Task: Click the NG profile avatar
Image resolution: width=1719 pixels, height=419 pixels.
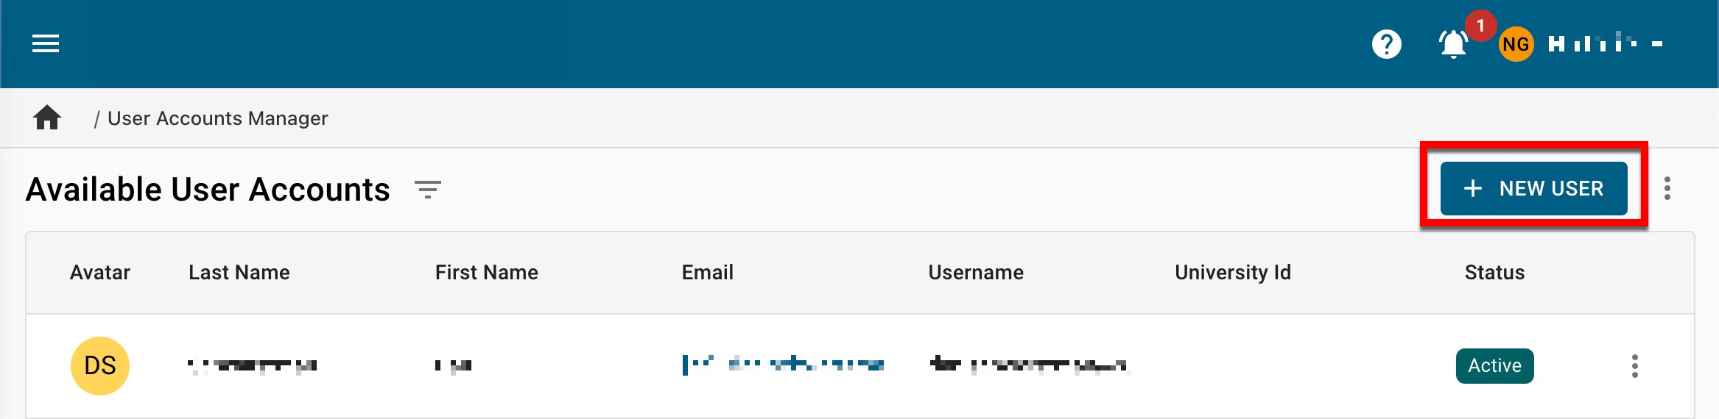Action: (x=1516, y=45)
